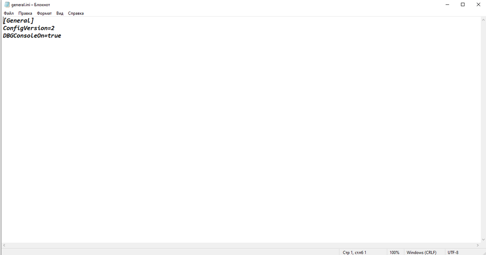Open the Файл menu

(9, 13)
